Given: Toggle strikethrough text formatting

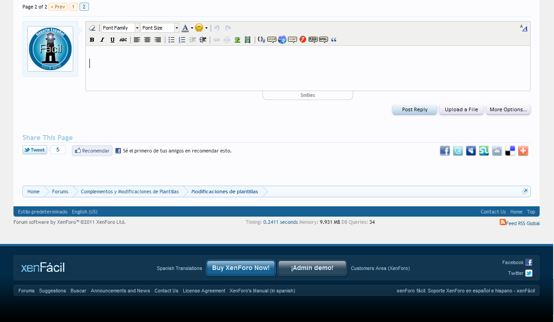Looking at the screenshot, I should point(123,40).
